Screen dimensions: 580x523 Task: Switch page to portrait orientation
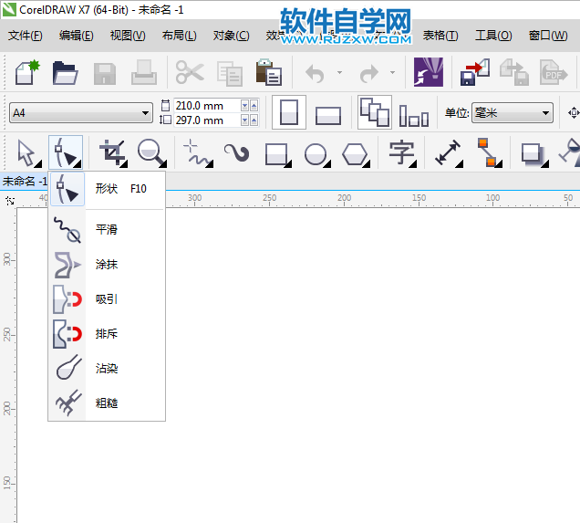tap(288, 113)
